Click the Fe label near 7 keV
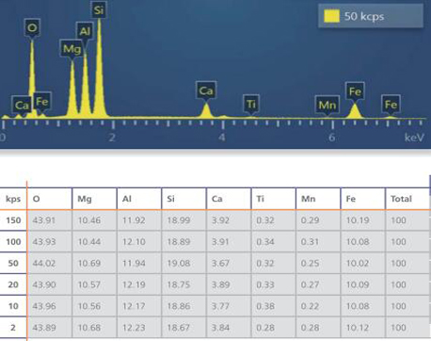431x341 pixels. (391, 105)
